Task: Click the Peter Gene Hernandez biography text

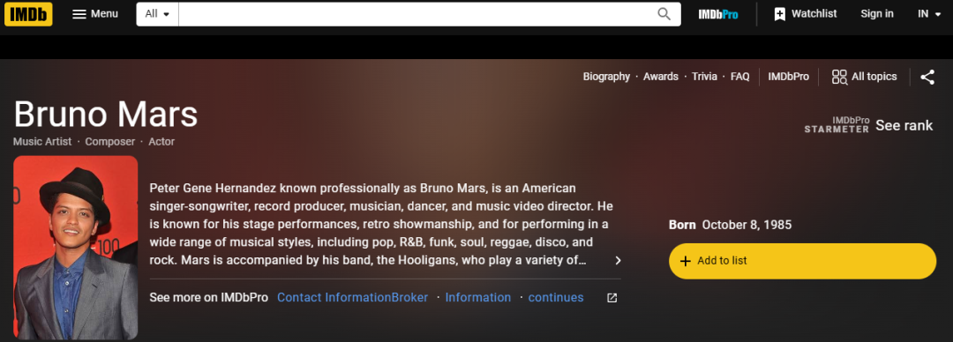Action: tap(381, 224)
